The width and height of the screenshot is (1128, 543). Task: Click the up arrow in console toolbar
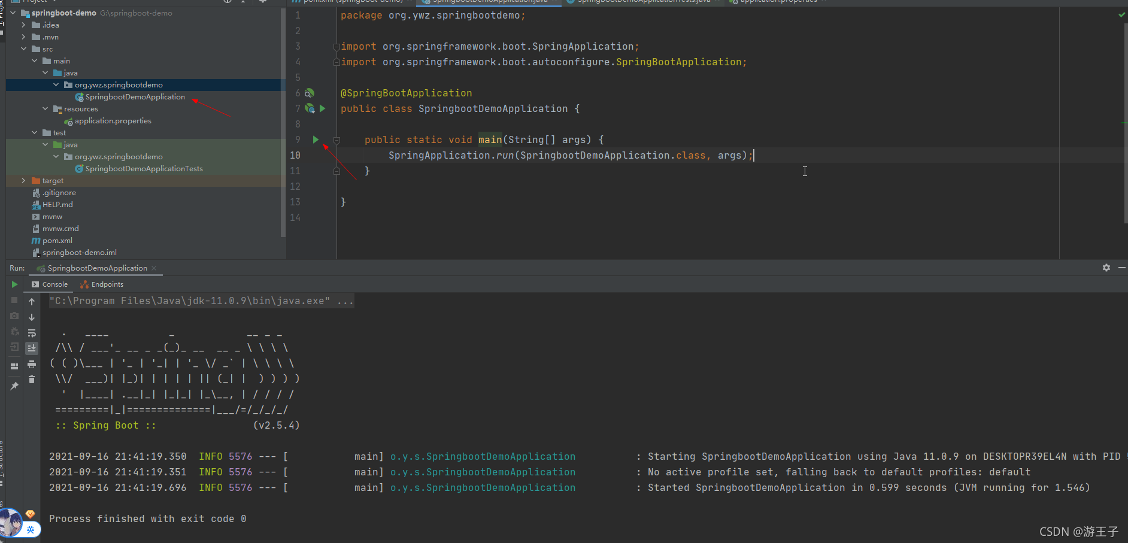coord(32,302)
